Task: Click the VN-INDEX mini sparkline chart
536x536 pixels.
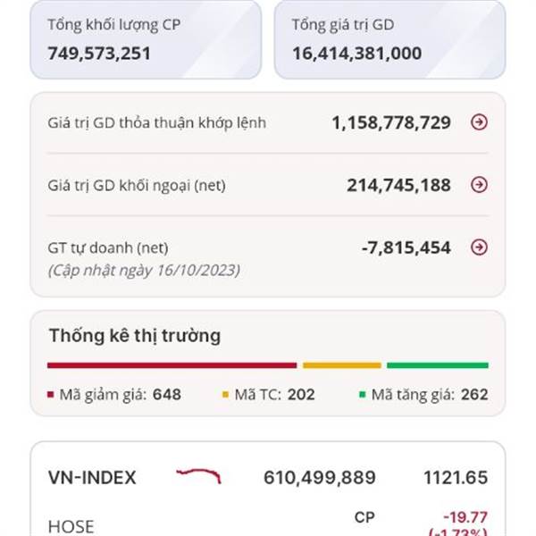Action: (x=198, y=476)
